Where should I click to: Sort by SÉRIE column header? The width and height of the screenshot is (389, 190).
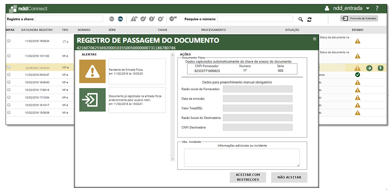click(x=112, y=30)
